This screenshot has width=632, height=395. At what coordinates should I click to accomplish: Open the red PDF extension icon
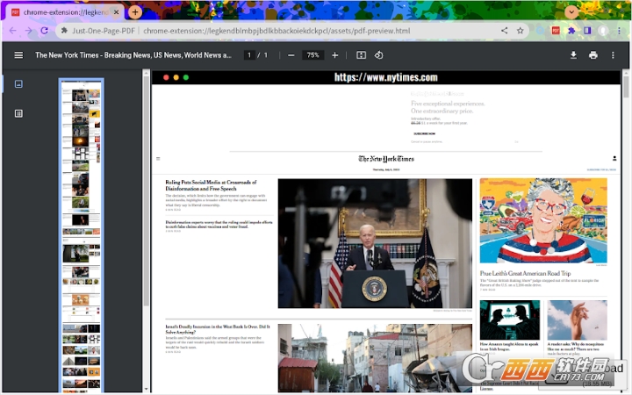point(556,31)
